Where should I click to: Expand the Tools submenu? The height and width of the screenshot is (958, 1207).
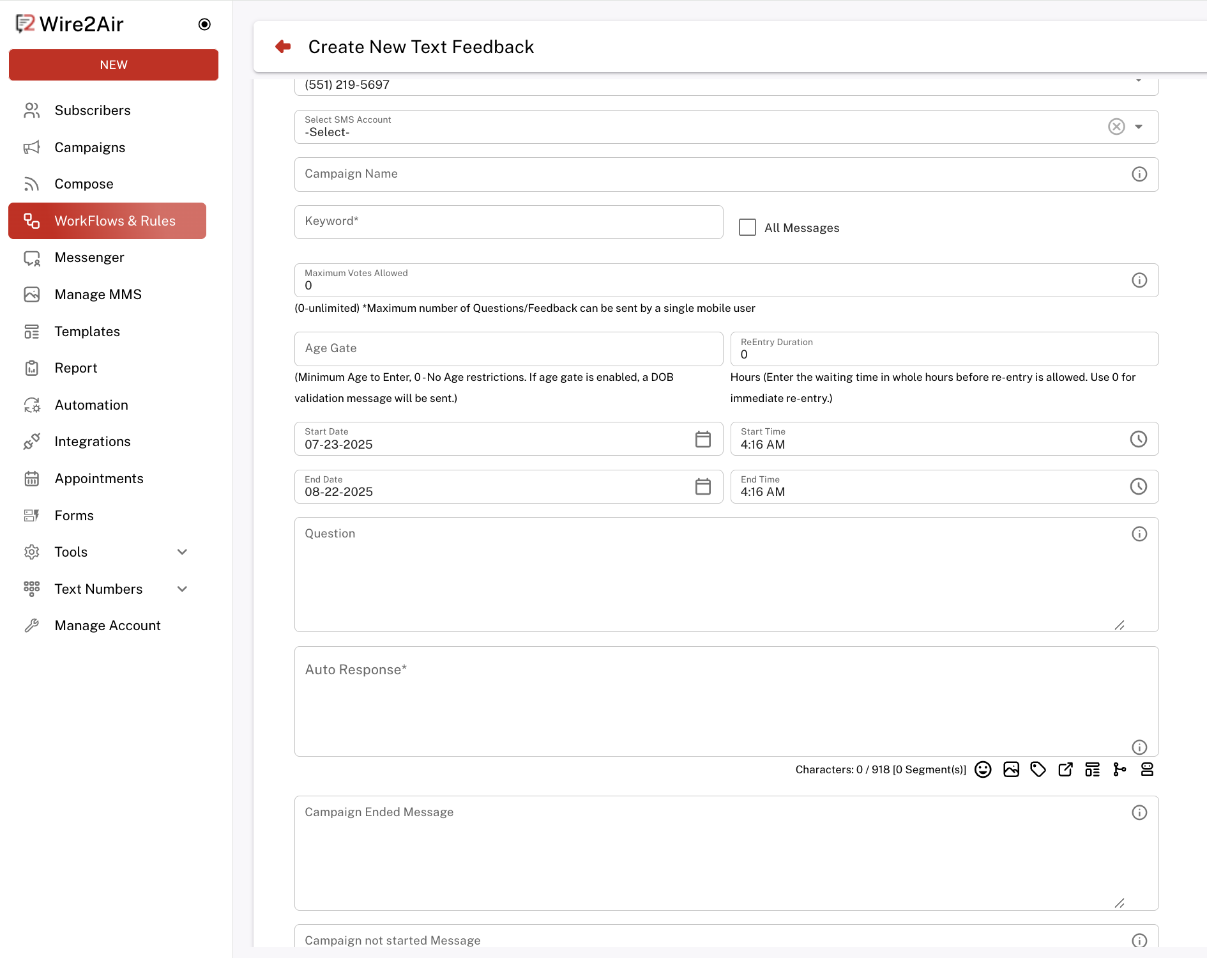(182, 552)
